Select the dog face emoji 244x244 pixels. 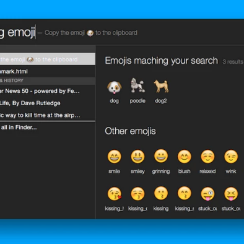click(114, 87)
